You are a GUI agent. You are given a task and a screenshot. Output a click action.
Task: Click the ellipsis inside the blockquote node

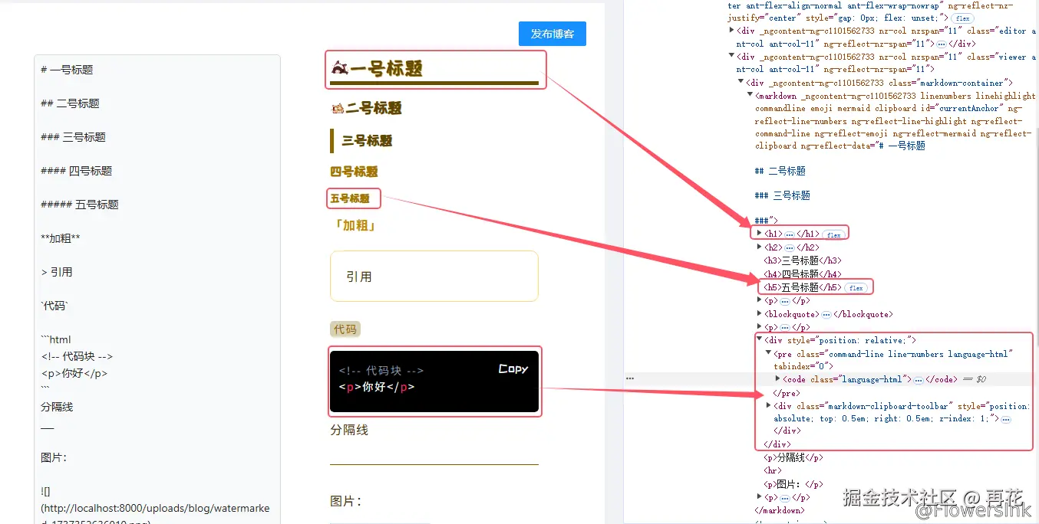pyautogui.click(x=826, y=314)
